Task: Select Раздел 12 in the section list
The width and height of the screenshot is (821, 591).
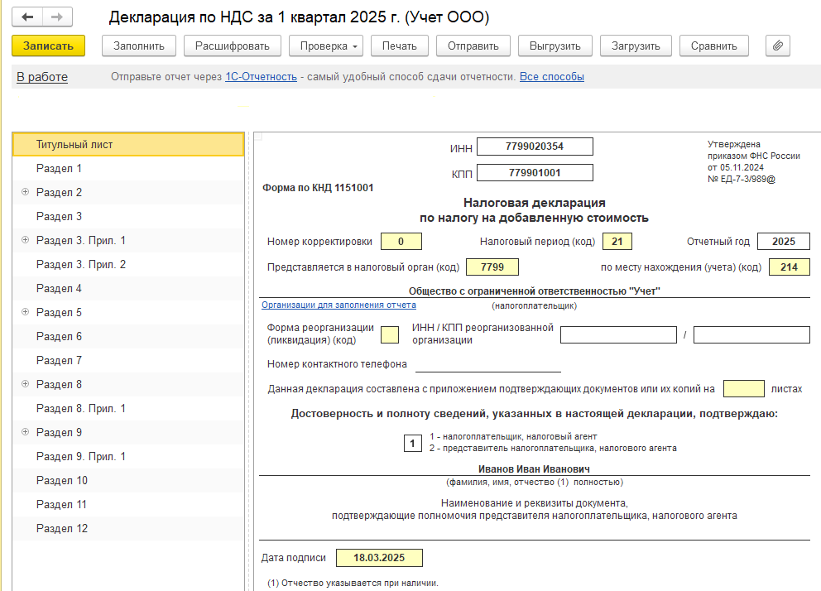Action: (x=62, y=528)
